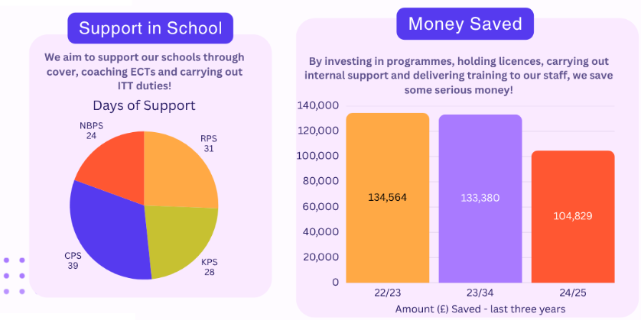Click the Support in School header
This screenshot has height=320, width=641.
151,29
